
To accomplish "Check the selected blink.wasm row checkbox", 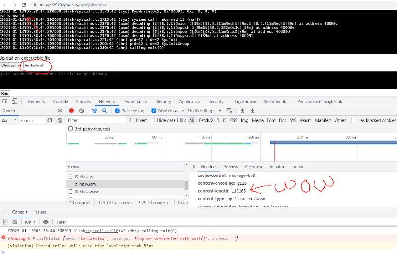I will pos(70,184).
